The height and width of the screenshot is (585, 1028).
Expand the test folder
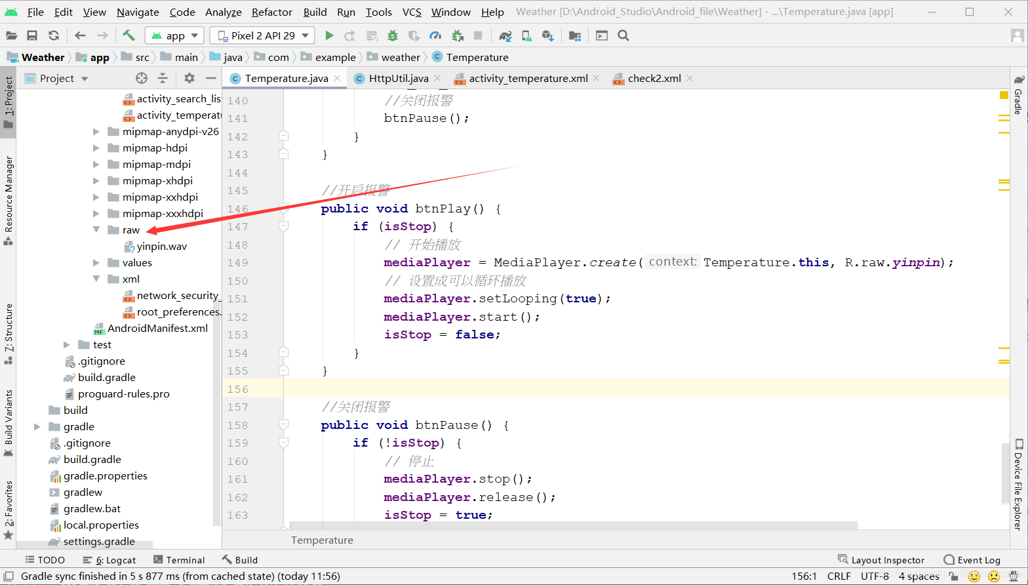(67, 344)
